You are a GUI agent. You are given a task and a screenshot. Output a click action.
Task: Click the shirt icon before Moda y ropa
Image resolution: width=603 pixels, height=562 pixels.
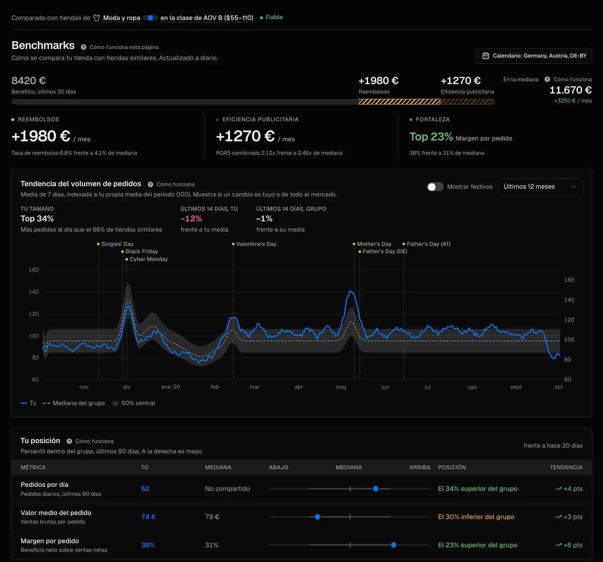[96, 18]
